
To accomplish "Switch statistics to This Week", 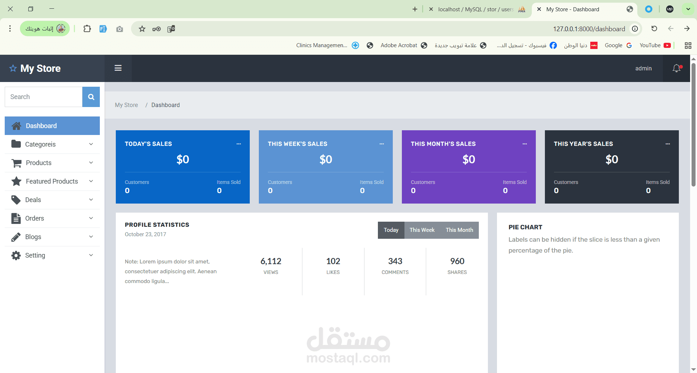I will pyautogui.click(x=422, y=230).
